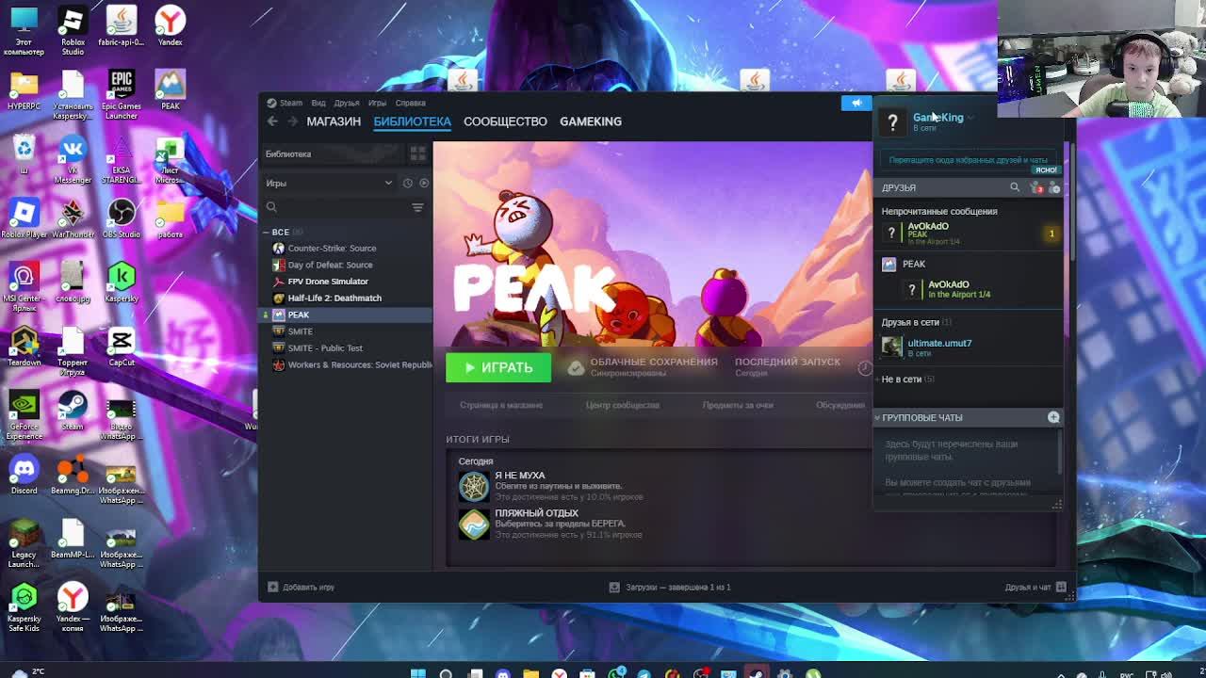1206x678 pixels.
Task: Create a new group chat plus icon
Action: (1053, 417)
